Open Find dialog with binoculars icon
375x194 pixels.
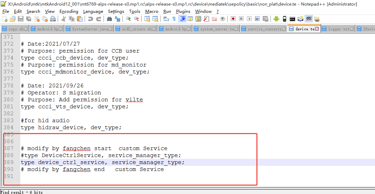click(x=109, y=19)
